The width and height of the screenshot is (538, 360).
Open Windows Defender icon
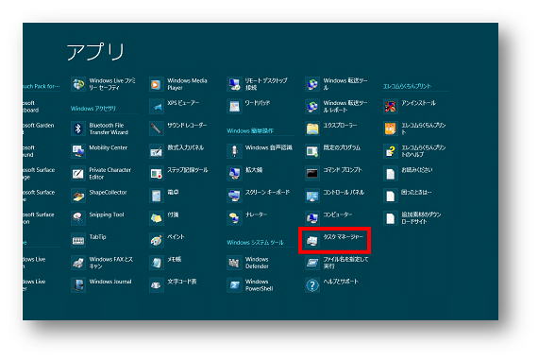[x=234, y=263]
